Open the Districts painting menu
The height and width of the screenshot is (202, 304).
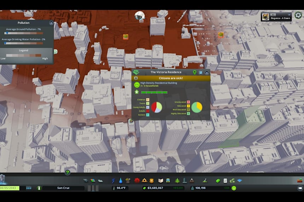(x=100, y=181)
